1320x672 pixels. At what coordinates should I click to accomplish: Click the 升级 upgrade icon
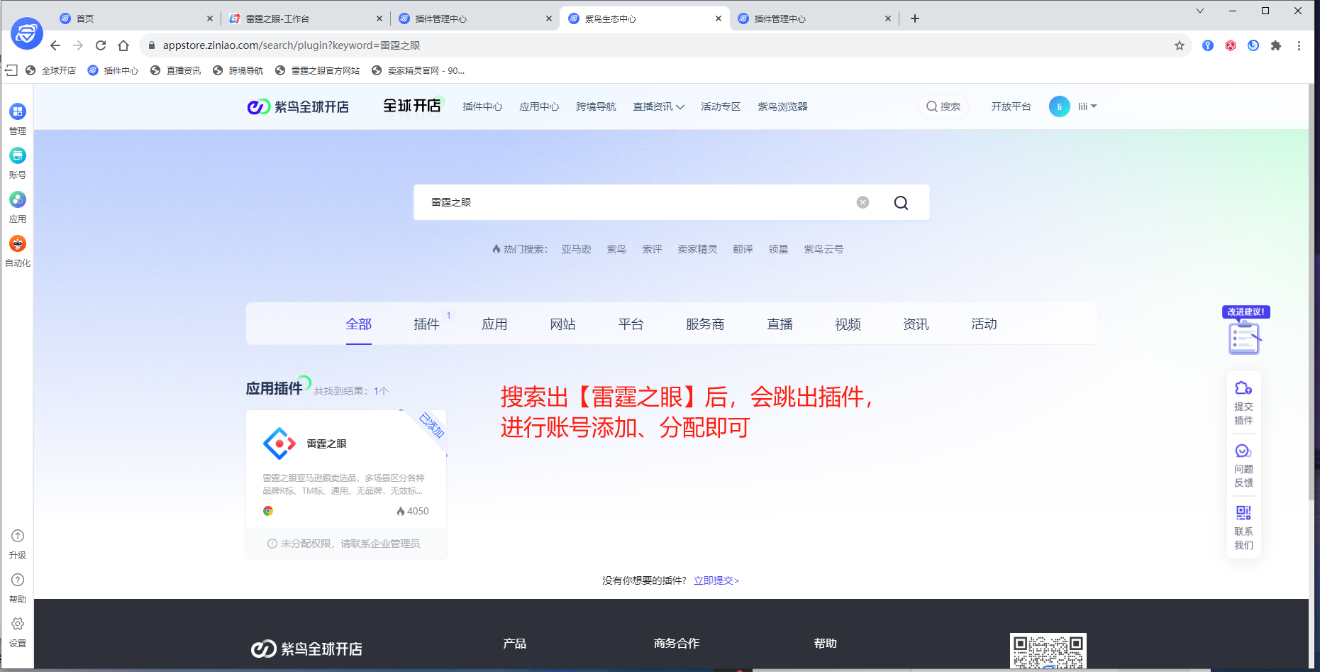18,536
